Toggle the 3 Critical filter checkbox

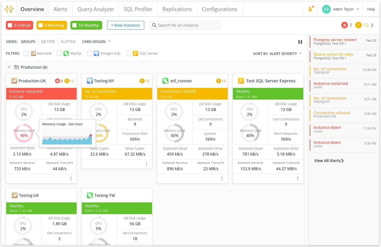pyautogui.click(x=10, y=25)
